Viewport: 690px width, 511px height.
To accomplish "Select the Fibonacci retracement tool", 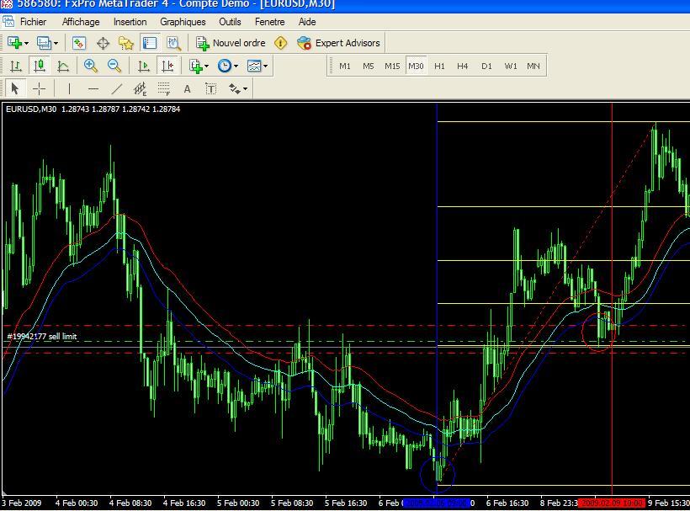I will pyautogui.click(x=164, y=88).
